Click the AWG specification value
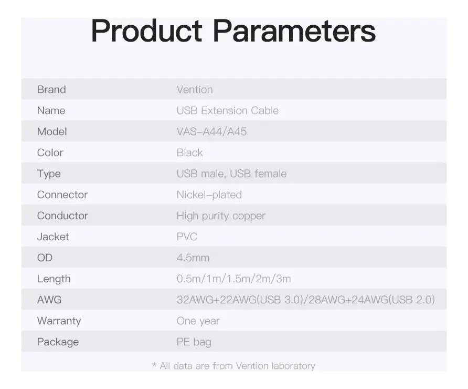This screenshot has height=389, width=468. coord(306,300)
